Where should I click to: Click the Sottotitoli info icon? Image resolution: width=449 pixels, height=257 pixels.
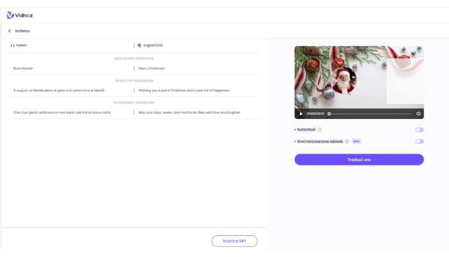point(319,130)
